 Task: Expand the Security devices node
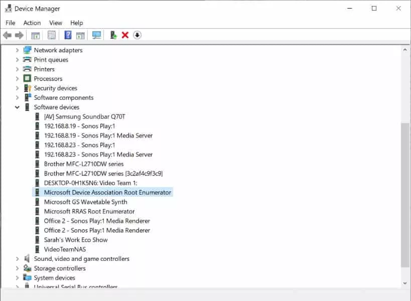(17, 88)
